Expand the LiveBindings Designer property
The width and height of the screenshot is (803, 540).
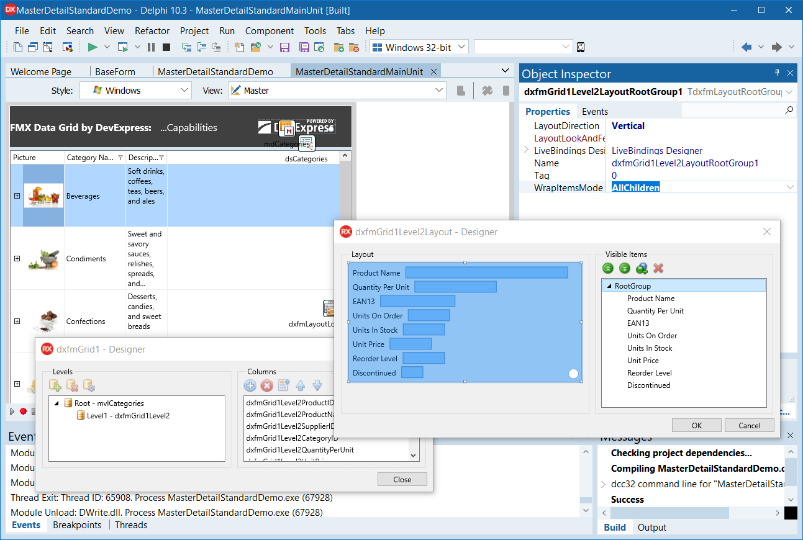tap(527, 150)
